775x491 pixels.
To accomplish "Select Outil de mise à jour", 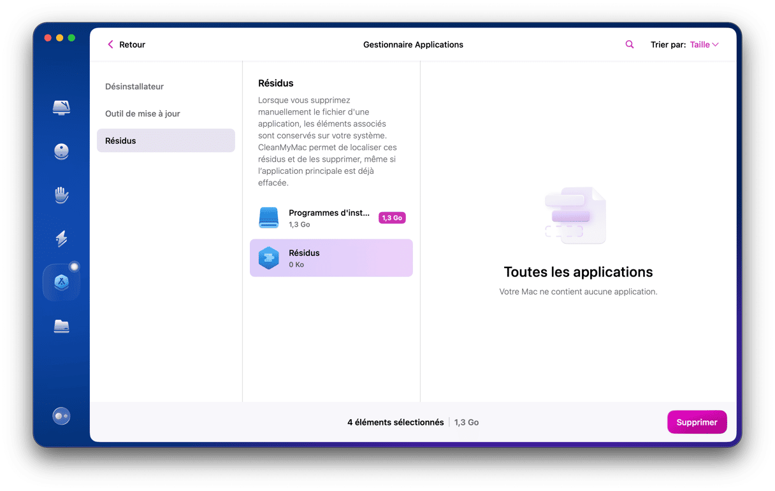I will click(x=143, y=113).
